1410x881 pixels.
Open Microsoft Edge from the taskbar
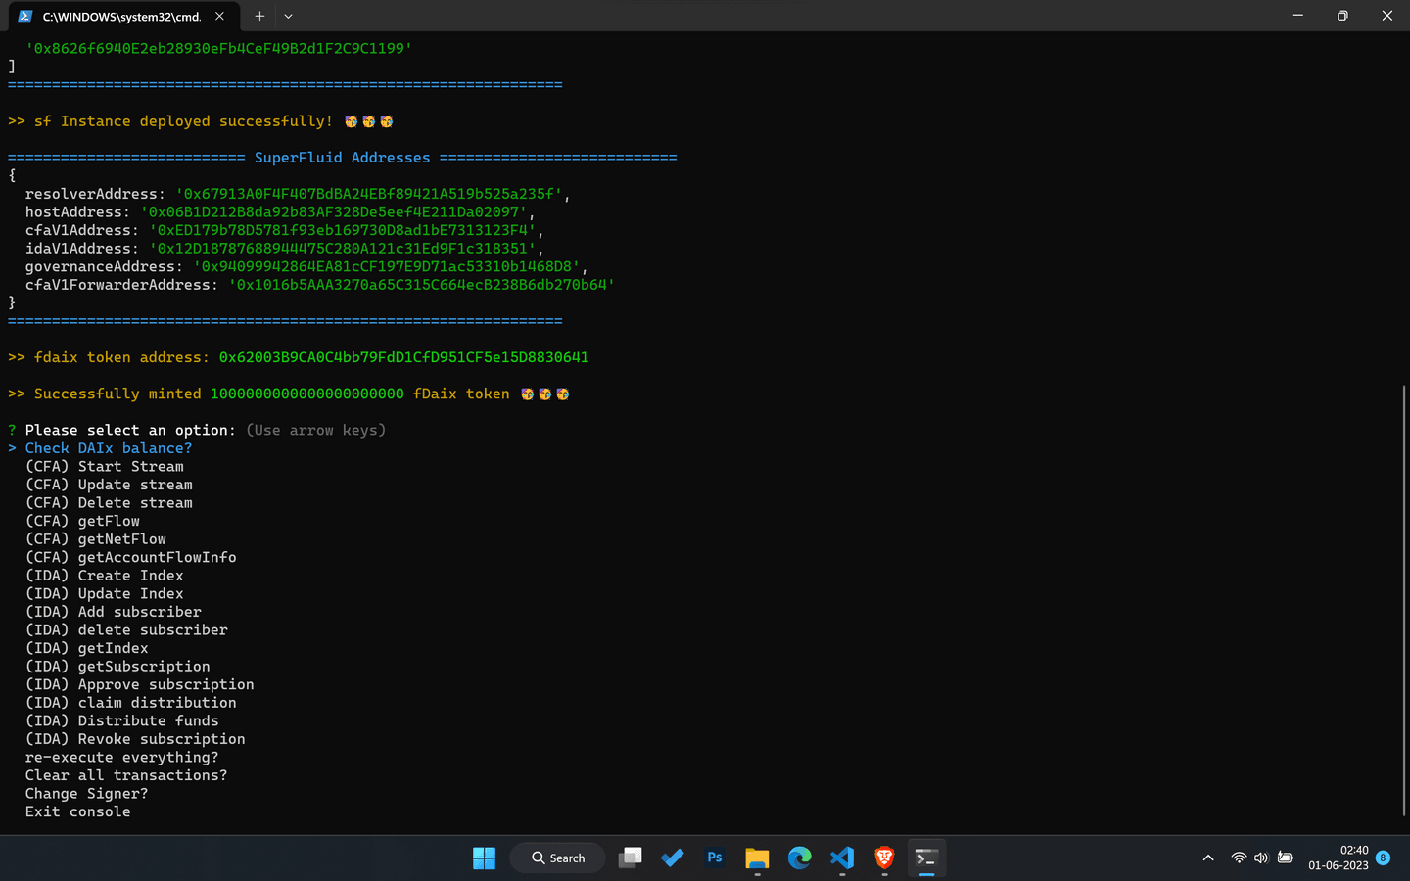pos(800,858)
